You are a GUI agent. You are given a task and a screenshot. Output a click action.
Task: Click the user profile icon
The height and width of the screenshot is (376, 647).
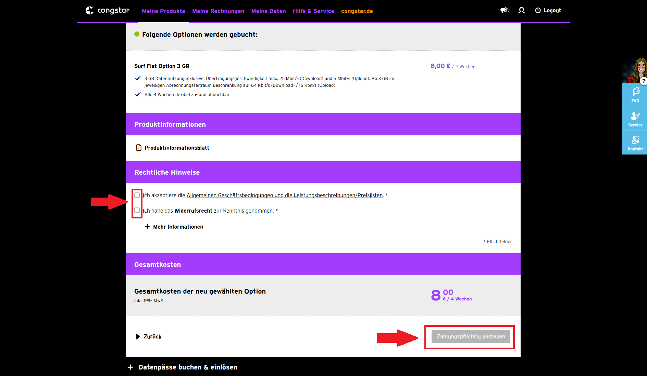(521, 10)
